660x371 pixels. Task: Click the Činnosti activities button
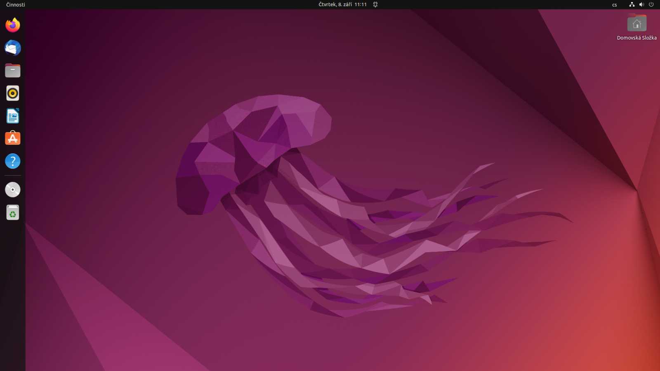point(16,5)
